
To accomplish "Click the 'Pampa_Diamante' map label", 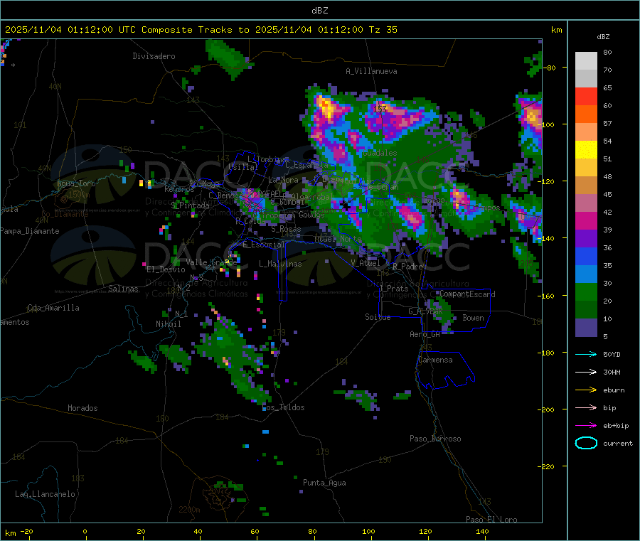I will tap(30, 231).
